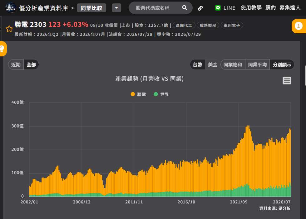The image size is (306, 219).
Task: Open the chart hamburger menu
Action: 287,80
